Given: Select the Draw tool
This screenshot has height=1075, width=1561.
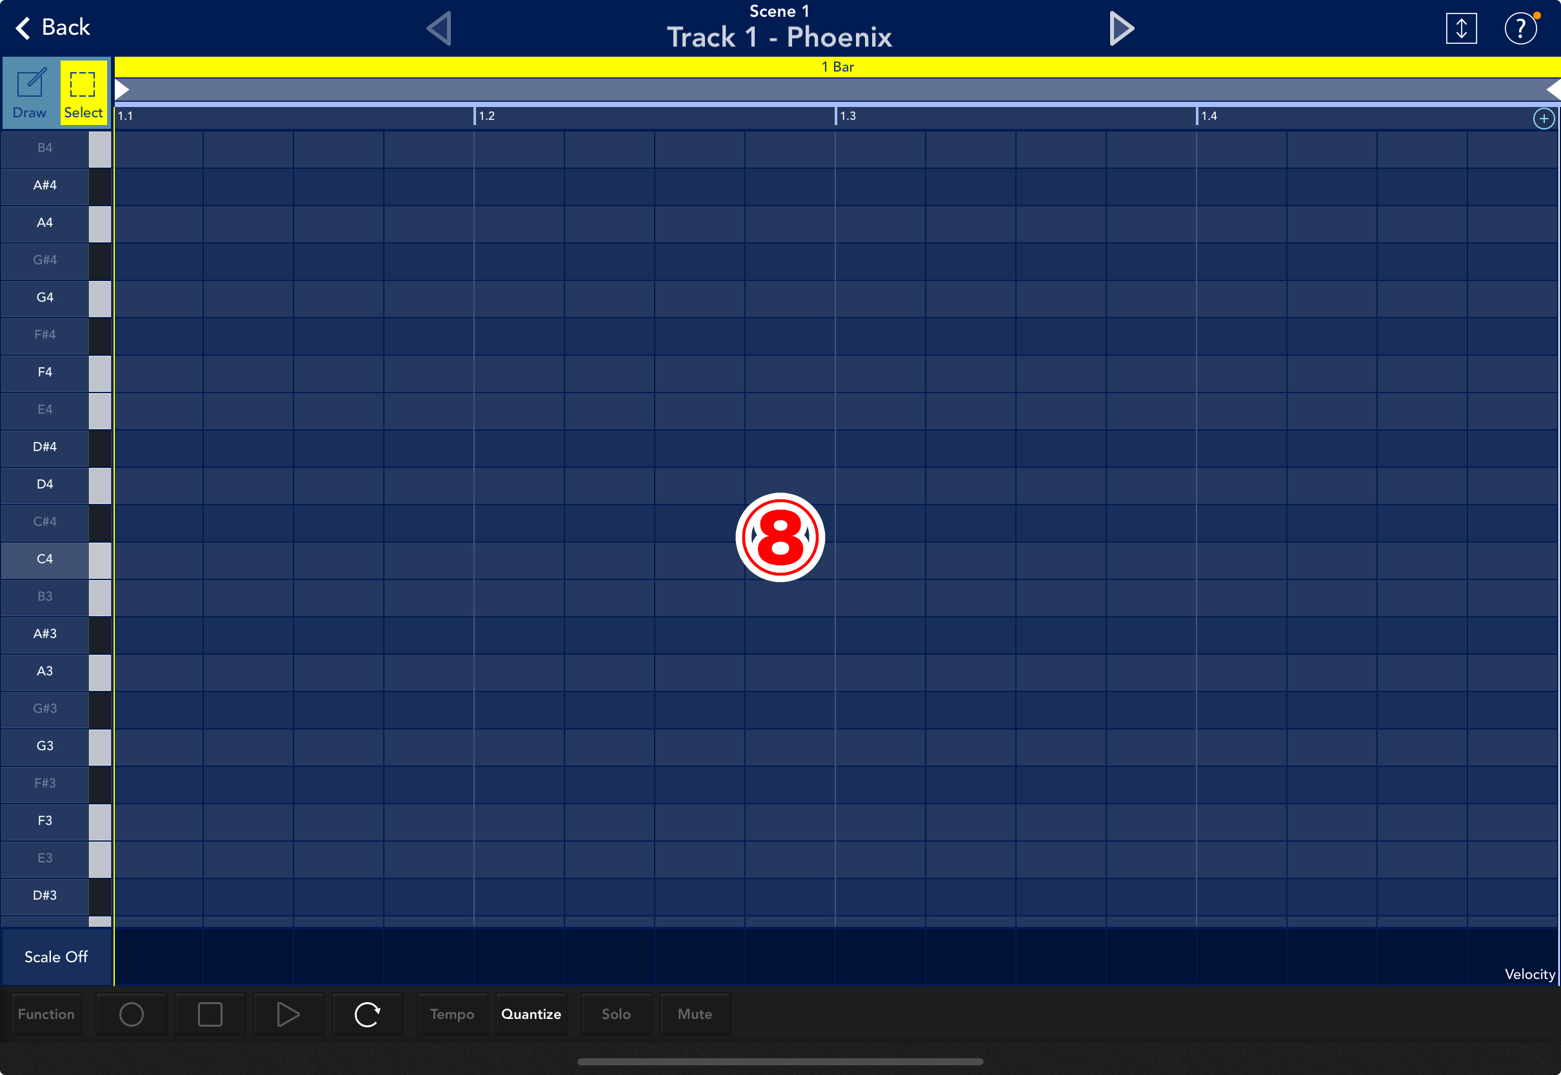Looking at the screenshot, I should (30, 93).
